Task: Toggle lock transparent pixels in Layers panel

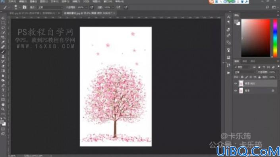Action: [242, 77]
